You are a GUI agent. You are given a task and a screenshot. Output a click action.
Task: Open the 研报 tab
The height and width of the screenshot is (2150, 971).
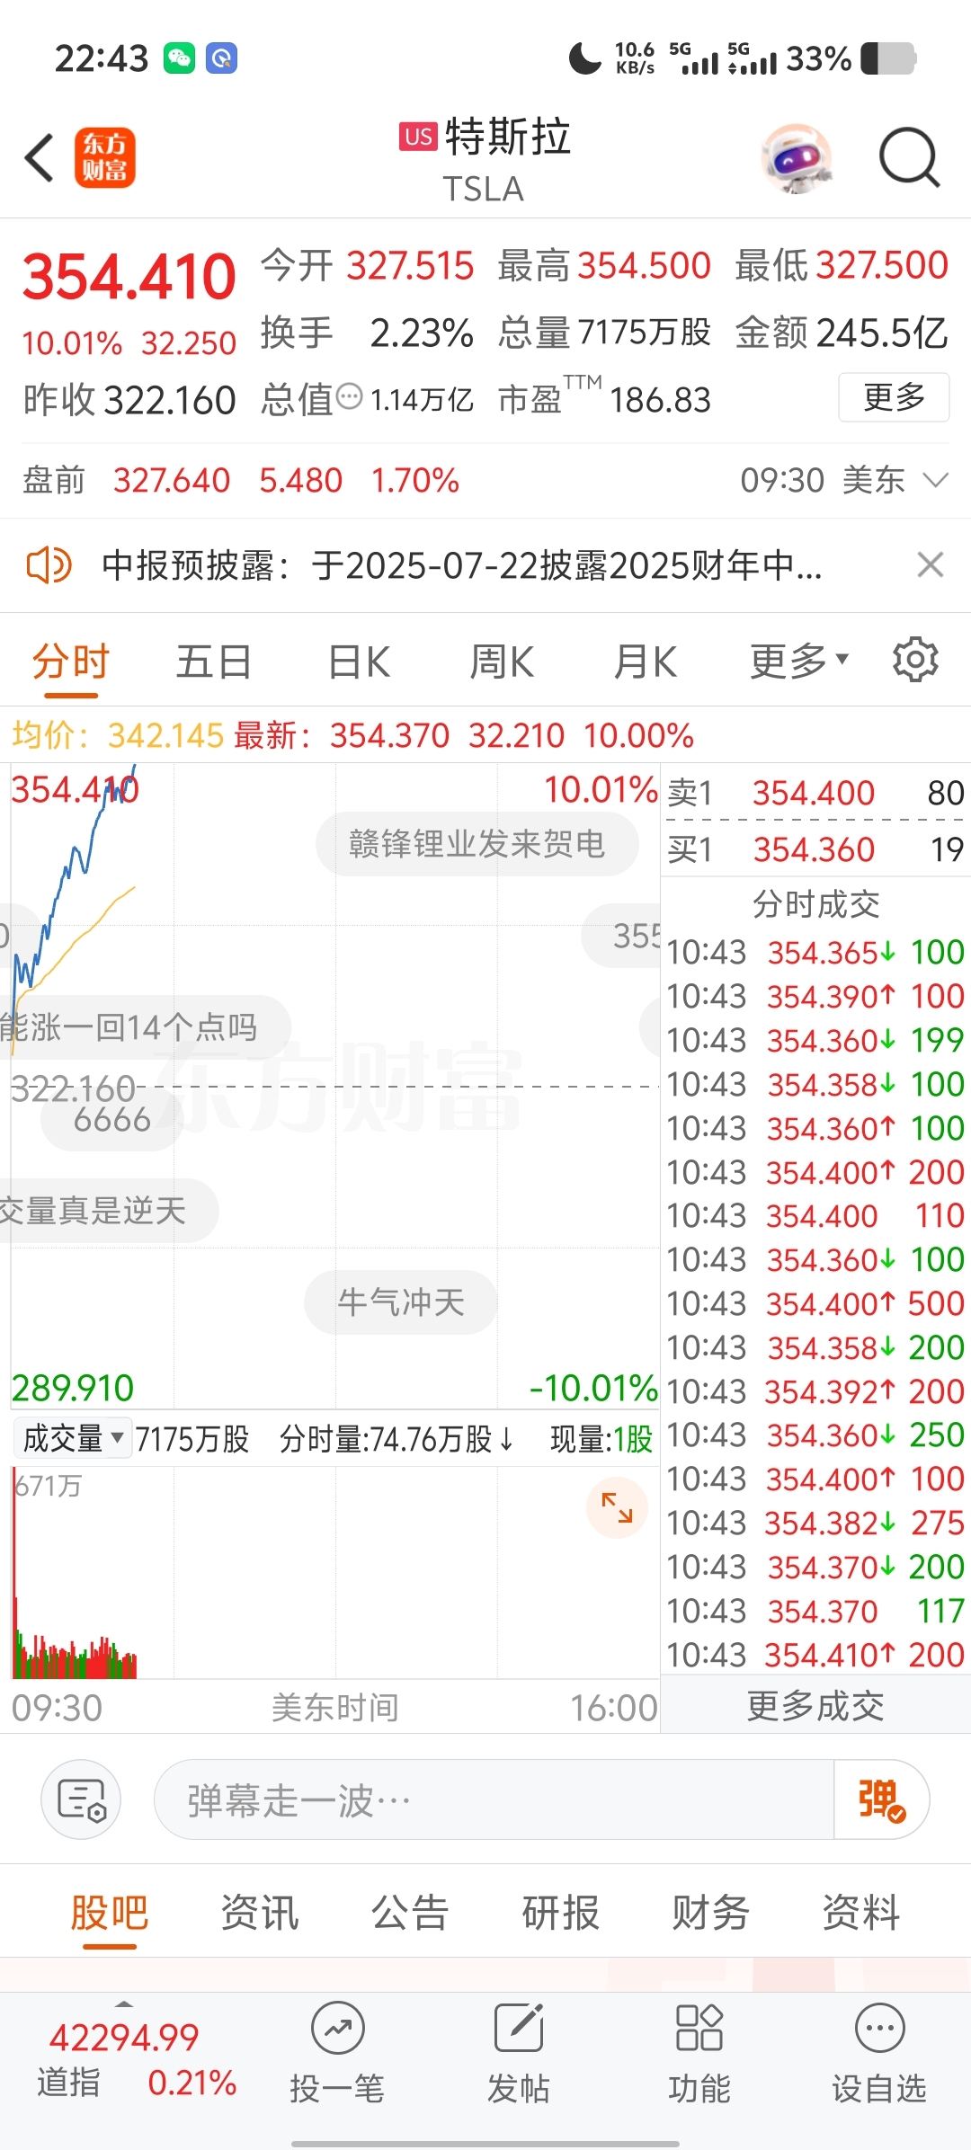560,1913
